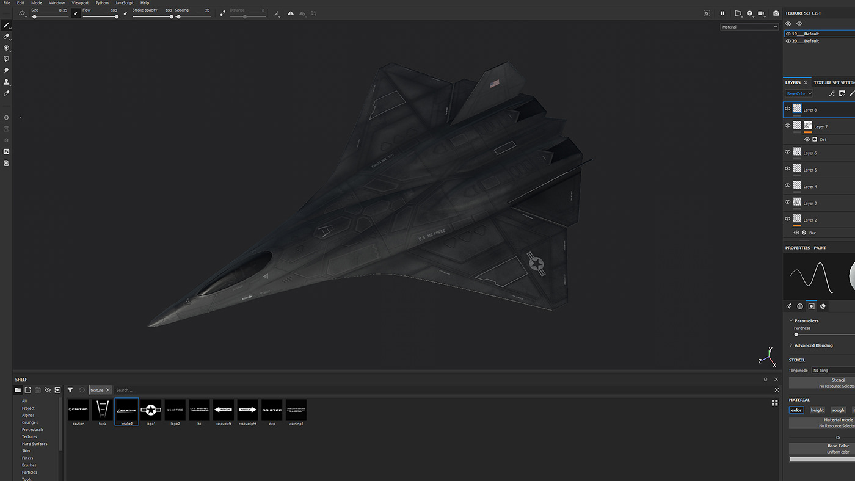Select the intake2 texture thumbnail
Image resolution: width=855 pixels, height=481 pixels.
126,411
